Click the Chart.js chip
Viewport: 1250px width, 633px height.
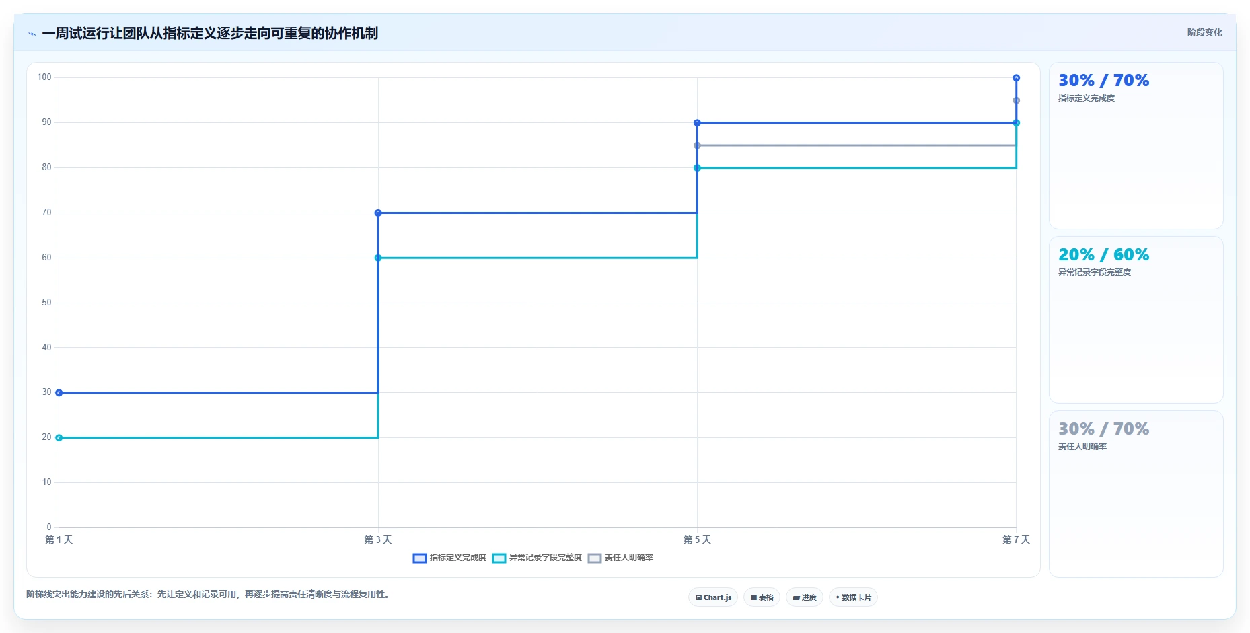coord(713,597)
